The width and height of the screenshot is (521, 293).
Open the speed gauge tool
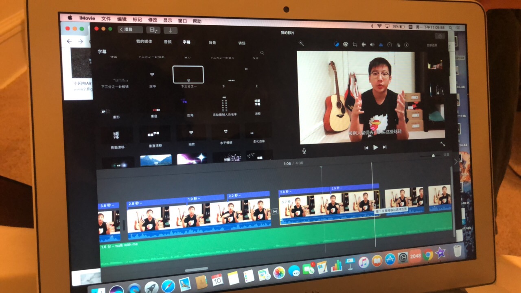click(390, 45)
